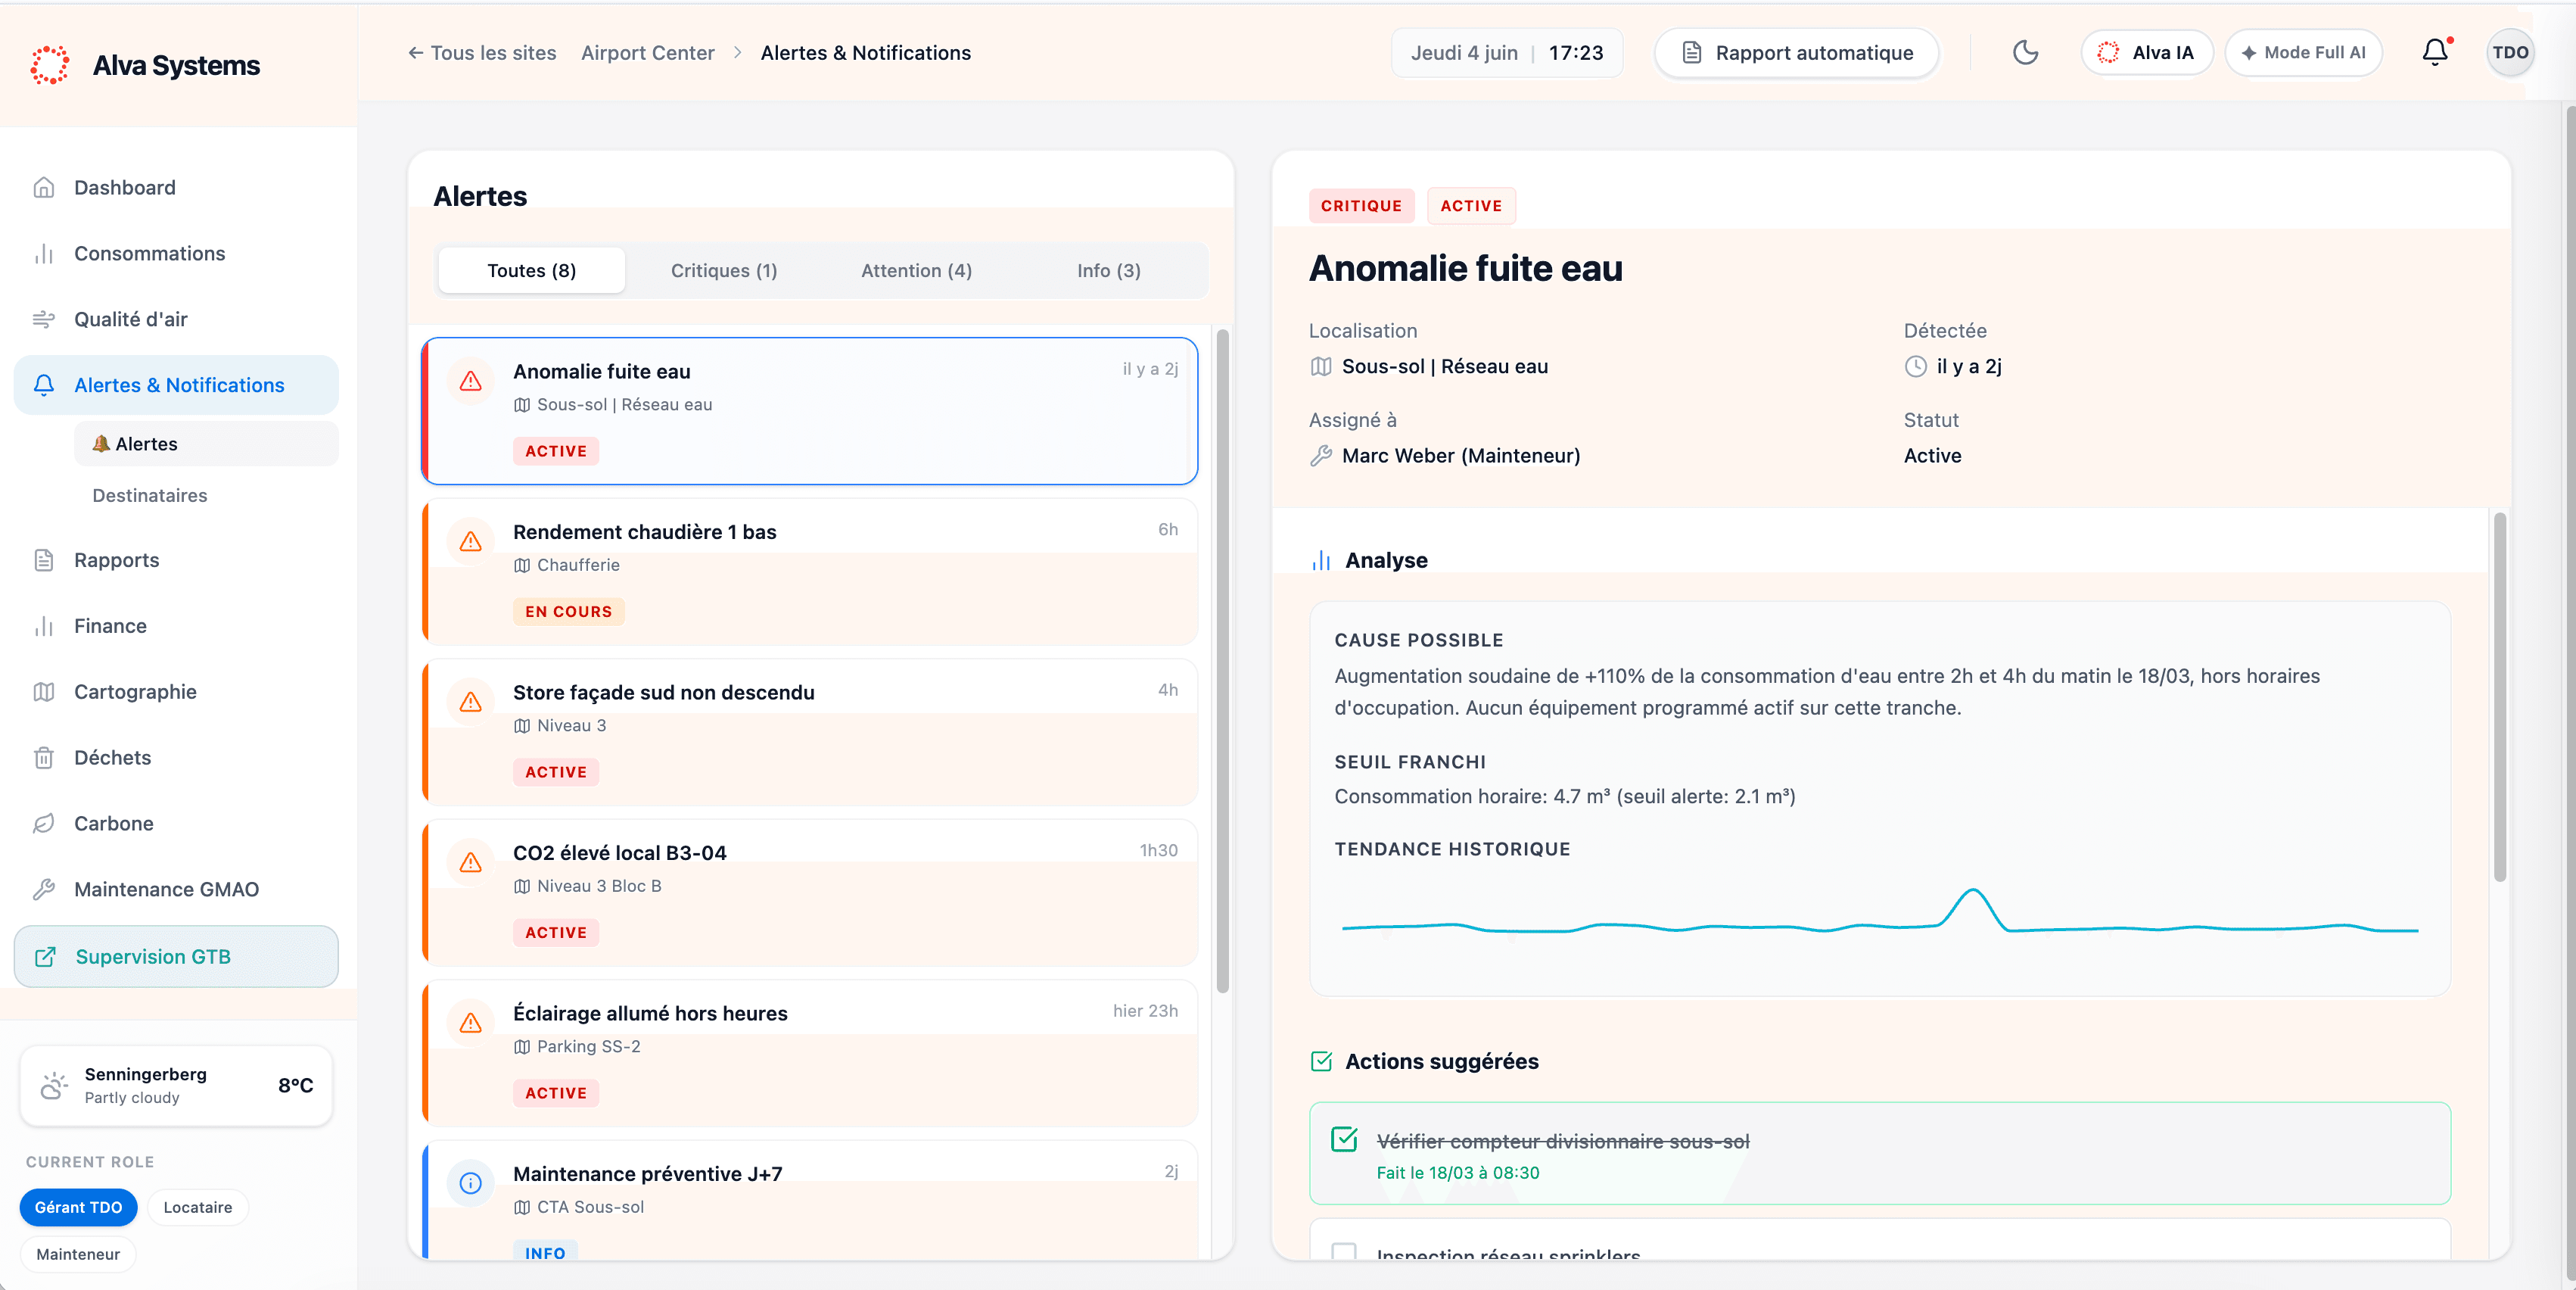Image resolution: width=2576 pixels, height=1290 pixels.
Task: Open Alva IA assistant
Action: point(2146,53)
